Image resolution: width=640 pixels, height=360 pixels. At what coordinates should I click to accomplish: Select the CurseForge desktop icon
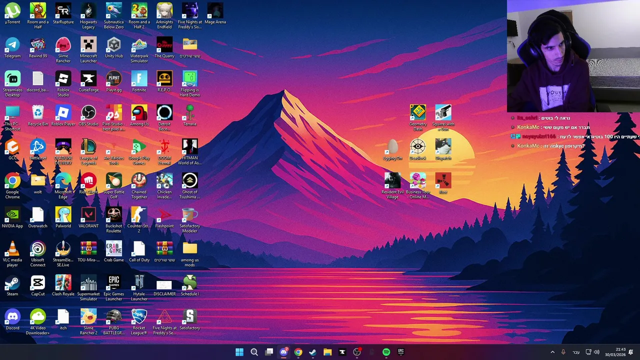coord(88,81)
